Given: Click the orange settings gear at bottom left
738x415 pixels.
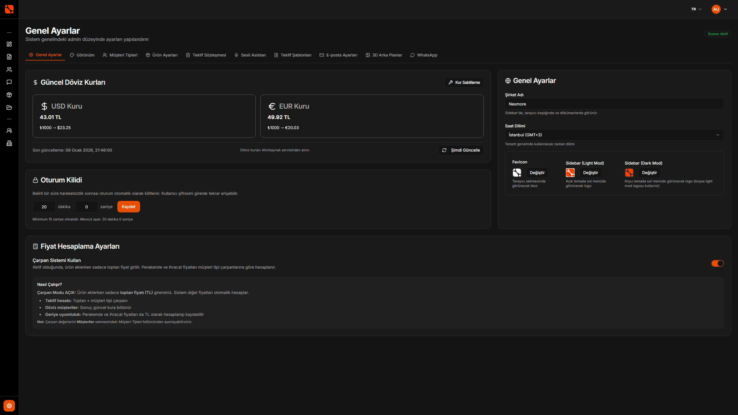Looking at the screenshot, I should tap(9, 406).
